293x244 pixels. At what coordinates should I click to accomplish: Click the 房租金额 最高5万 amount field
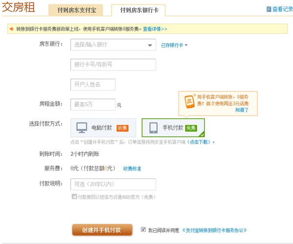pyautogui.click(x=93, y=105)
